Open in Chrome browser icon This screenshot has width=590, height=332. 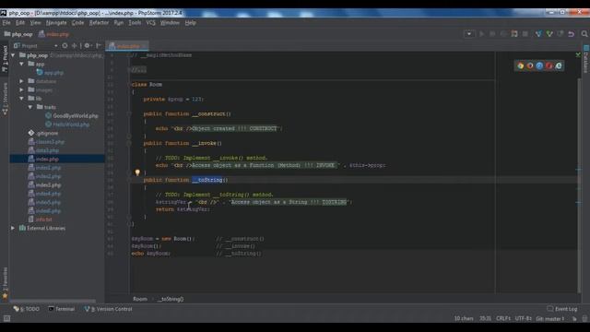click(x=520, y=65)
